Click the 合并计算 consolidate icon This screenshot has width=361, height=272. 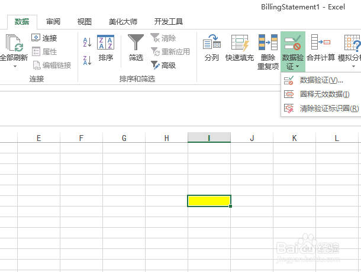coord(321,42)
